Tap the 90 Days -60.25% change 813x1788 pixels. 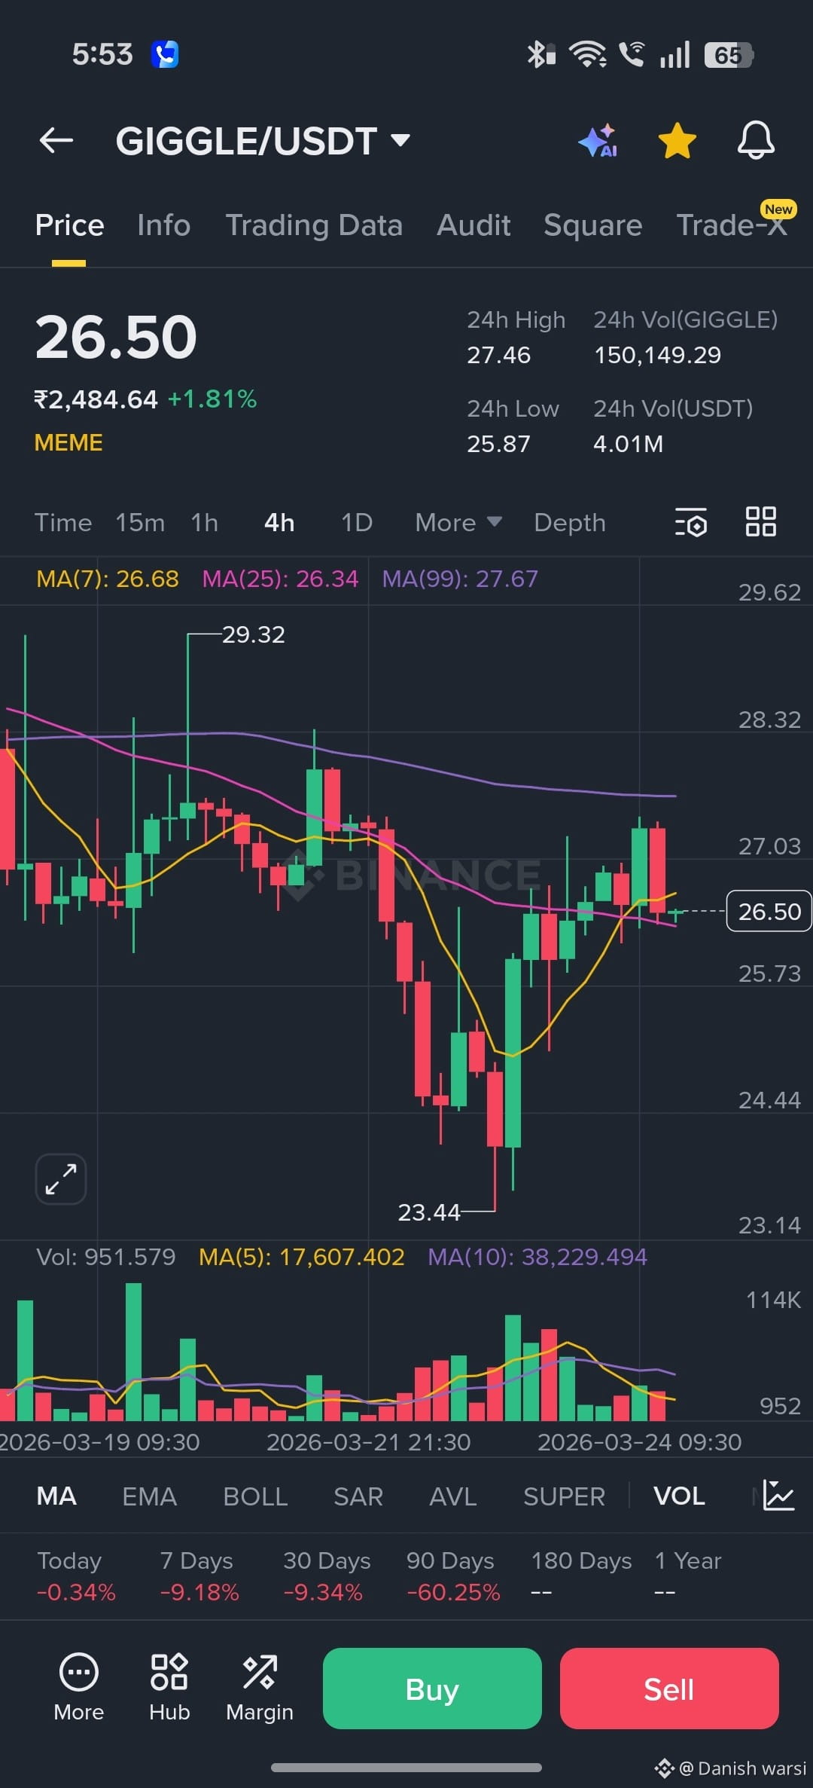click(x=453, y=1576)
